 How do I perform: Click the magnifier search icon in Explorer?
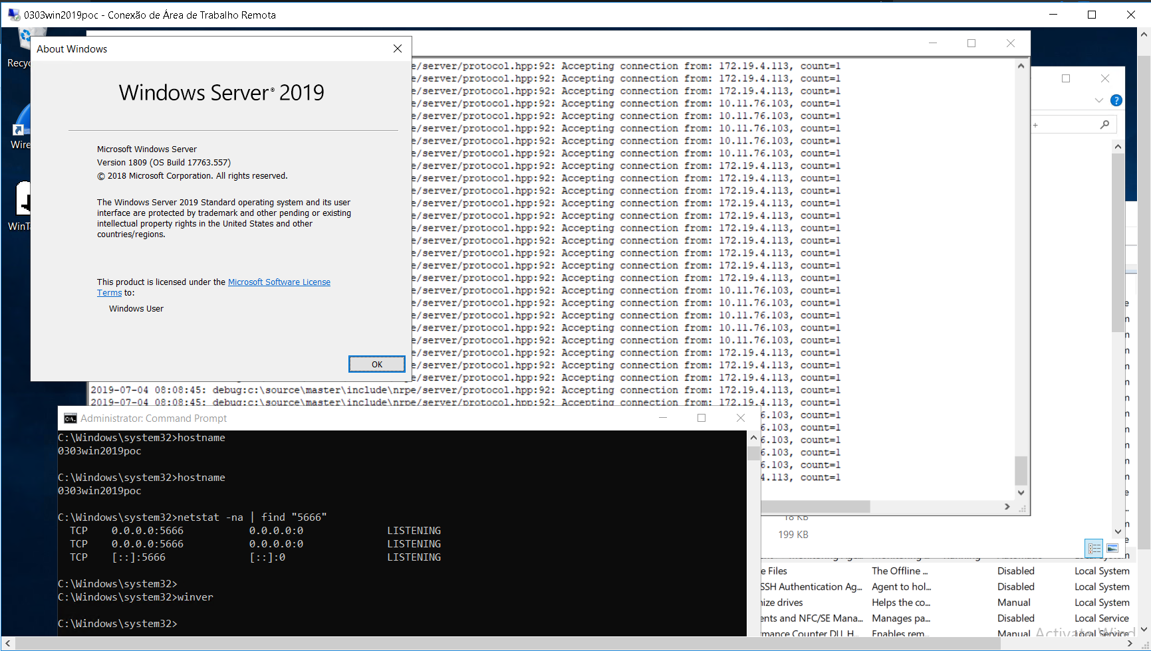[x=1104, y=125]
